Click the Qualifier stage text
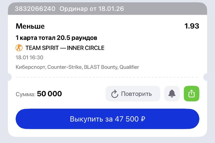This screenshot has height=143, width=215. [x=129, y=67]
